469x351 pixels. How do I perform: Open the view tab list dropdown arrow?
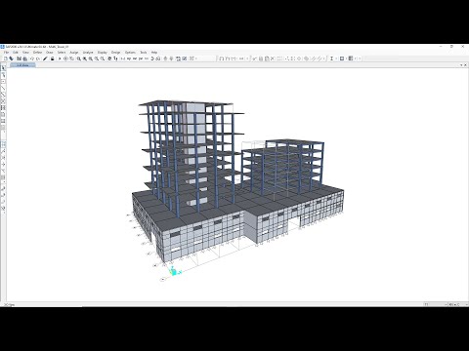click(461, 65)
